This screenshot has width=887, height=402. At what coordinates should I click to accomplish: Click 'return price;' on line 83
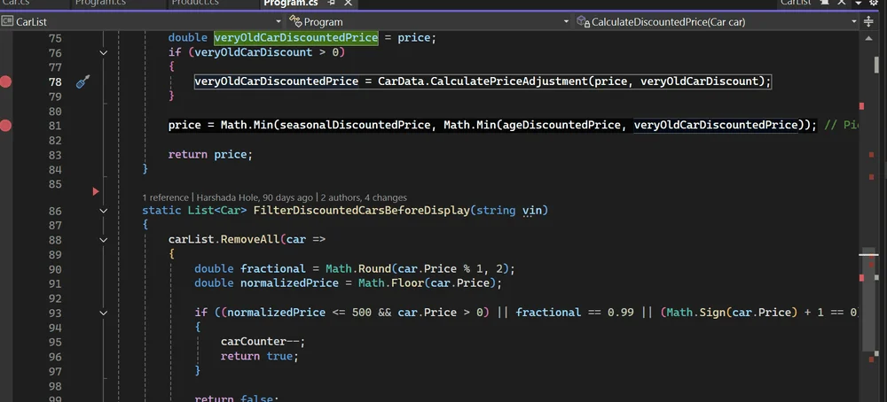210,154
